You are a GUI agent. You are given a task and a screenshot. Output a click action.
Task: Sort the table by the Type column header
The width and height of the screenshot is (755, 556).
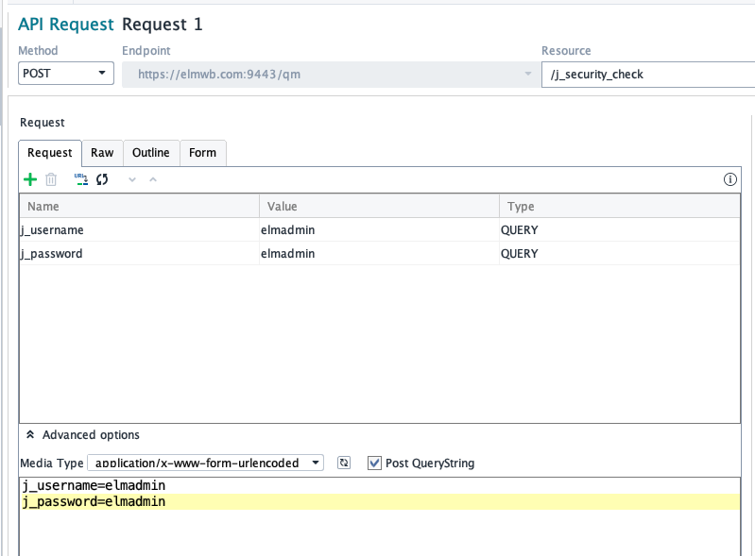click(x=619, y=206)
